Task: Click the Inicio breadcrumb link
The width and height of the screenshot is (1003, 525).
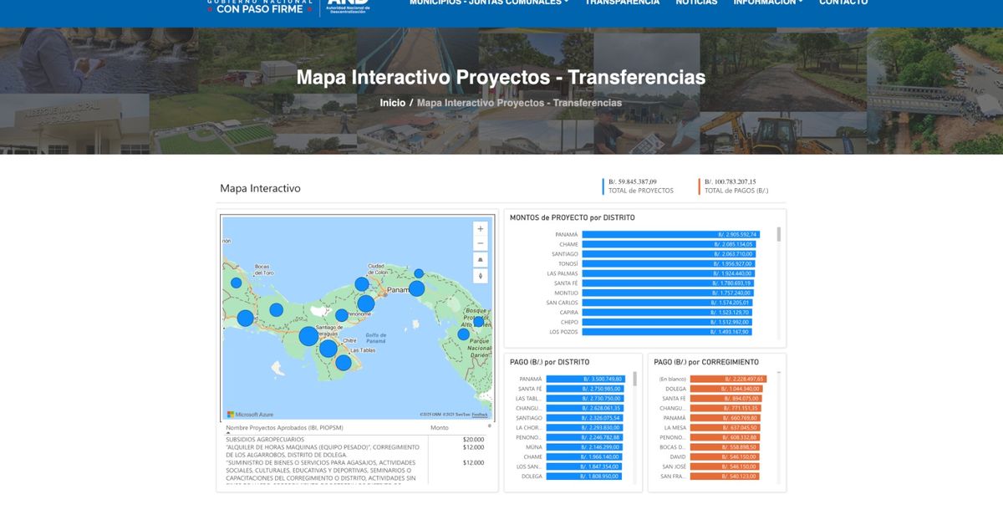Action: [x=392, y=103]
